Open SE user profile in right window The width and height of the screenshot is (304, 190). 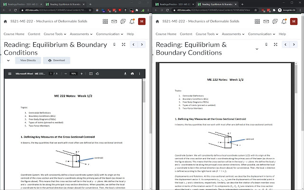[x=294, y=21]
